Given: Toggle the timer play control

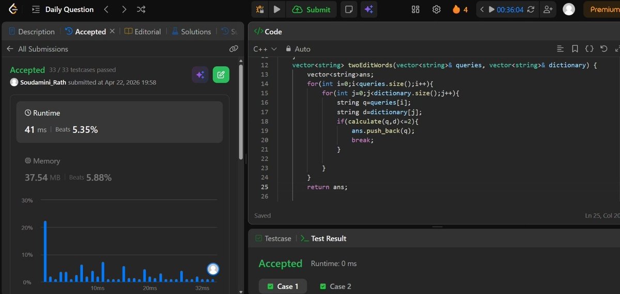Looking at the screenshot, I should click(491, 9).
